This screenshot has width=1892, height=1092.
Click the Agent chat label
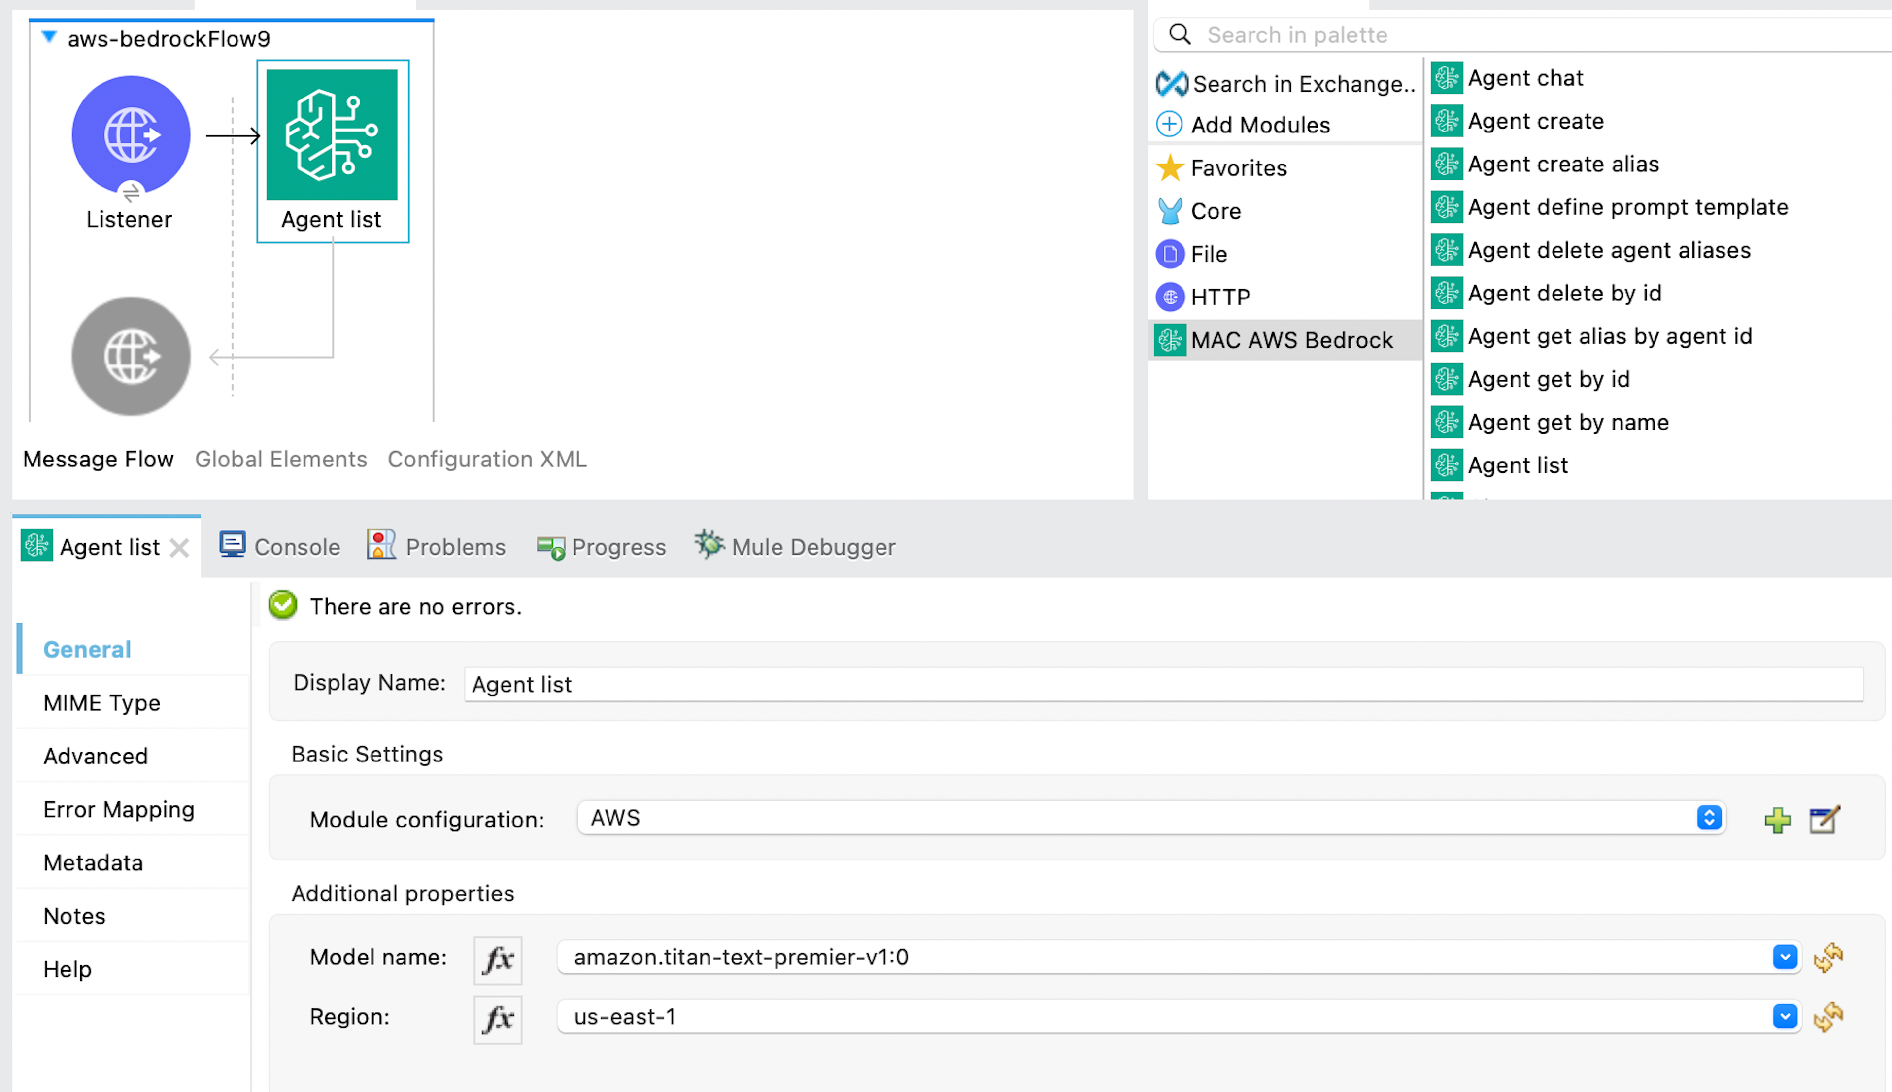1525,78
